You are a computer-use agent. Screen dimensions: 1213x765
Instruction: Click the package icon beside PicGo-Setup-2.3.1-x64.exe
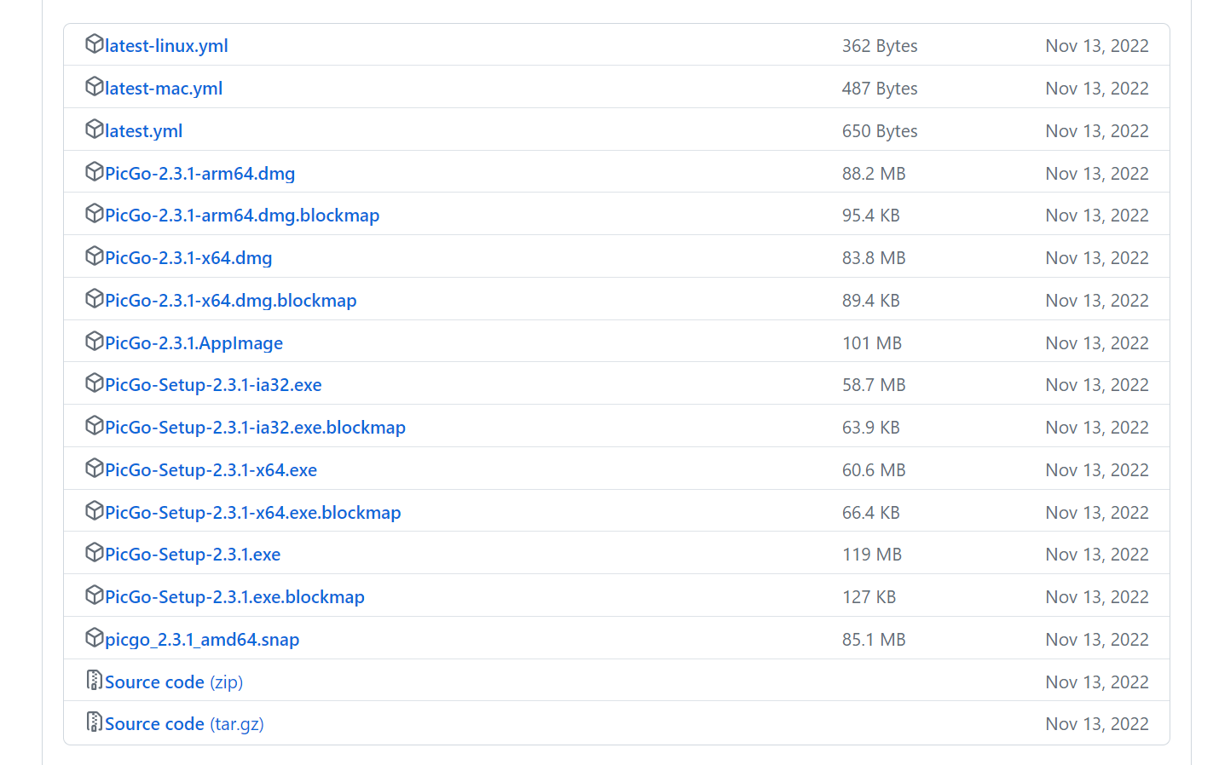click(95, 468)
